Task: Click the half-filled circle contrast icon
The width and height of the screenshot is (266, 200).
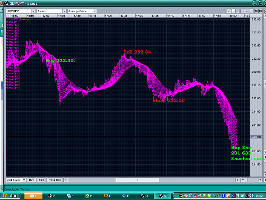Action: [x=256, y=11]
